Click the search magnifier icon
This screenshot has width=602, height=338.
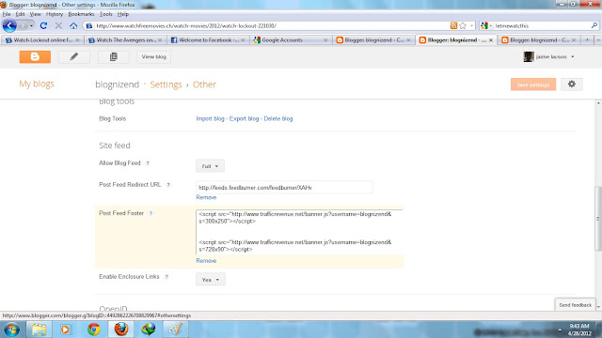pos(594,25)
